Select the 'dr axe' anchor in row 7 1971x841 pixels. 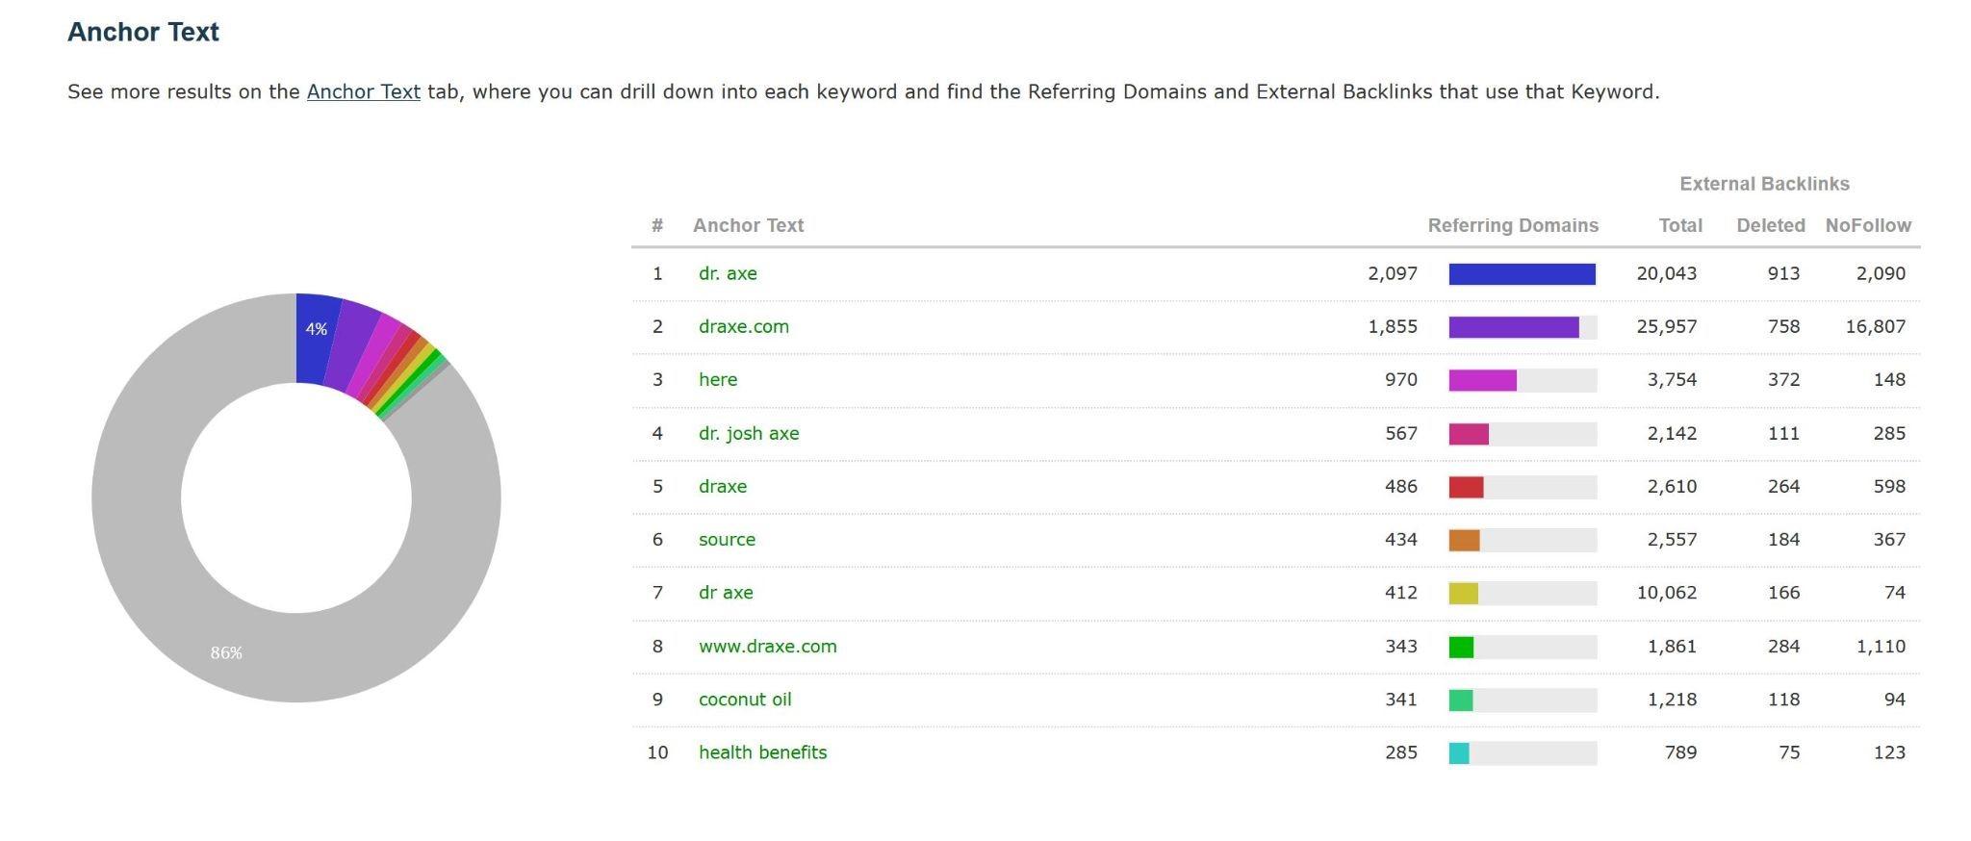tap(726, 593)
